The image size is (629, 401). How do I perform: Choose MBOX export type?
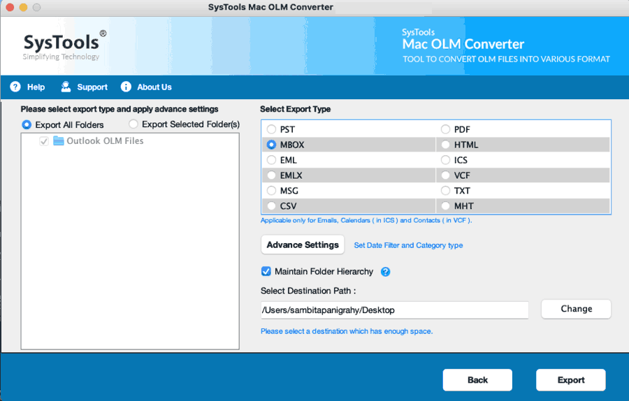coord(272,145)
